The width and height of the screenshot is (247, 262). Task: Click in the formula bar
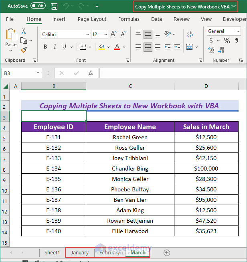[x=173, y=73]
